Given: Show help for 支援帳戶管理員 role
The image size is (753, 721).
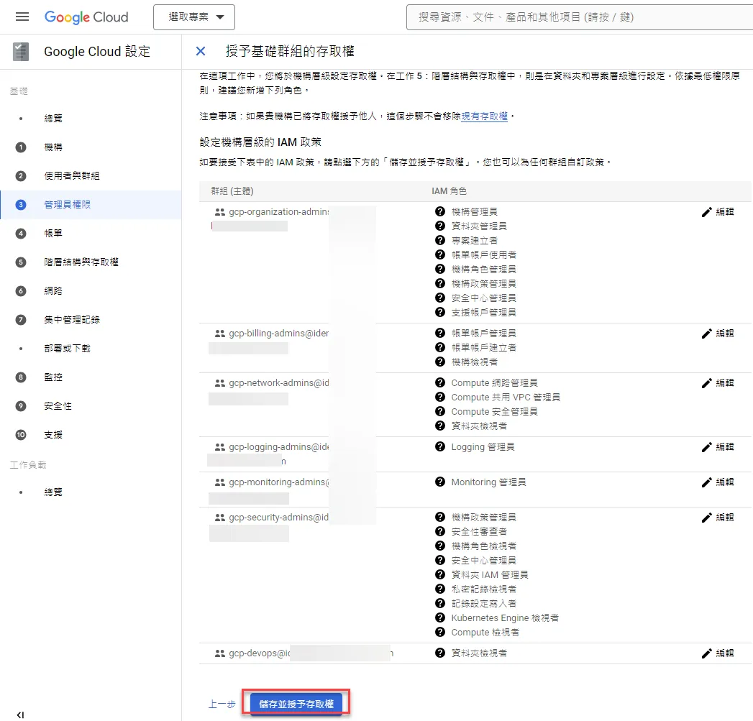Looking at the screenshot, I should point(440,312).
